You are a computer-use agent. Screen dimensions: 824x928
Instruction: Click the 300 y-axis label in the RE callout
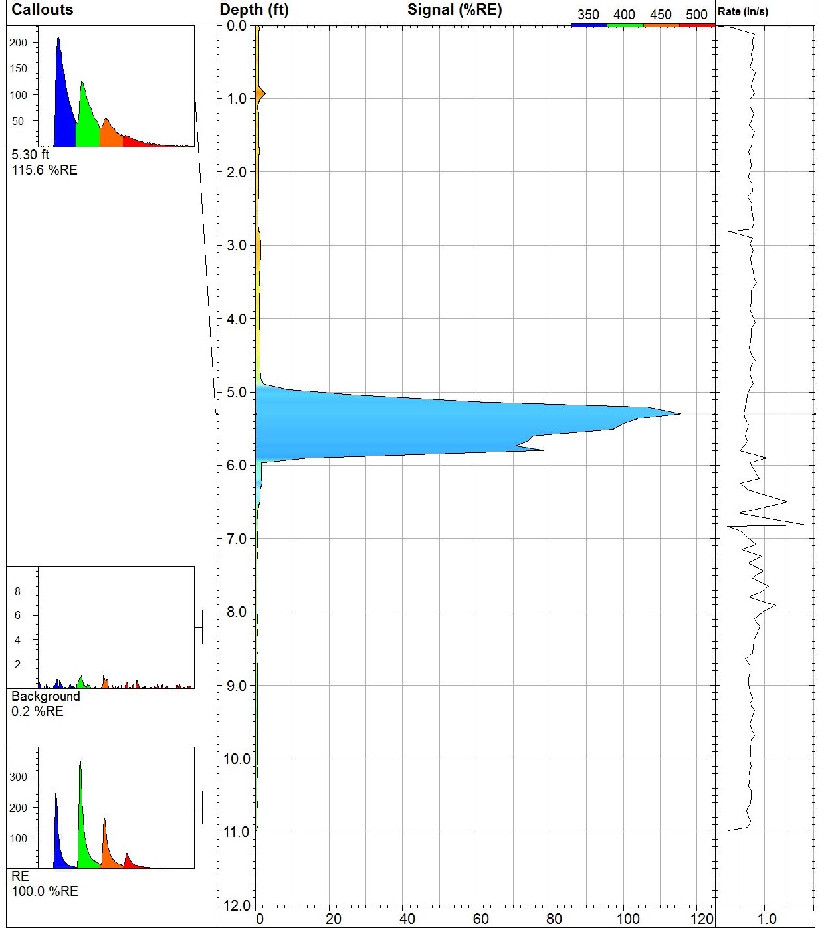(19, 777)
